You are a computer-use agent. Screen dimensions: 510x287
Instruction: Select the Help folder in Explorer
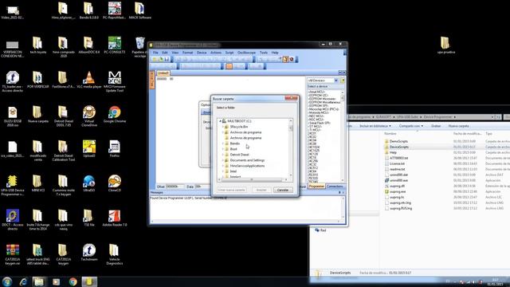point(393,152)
